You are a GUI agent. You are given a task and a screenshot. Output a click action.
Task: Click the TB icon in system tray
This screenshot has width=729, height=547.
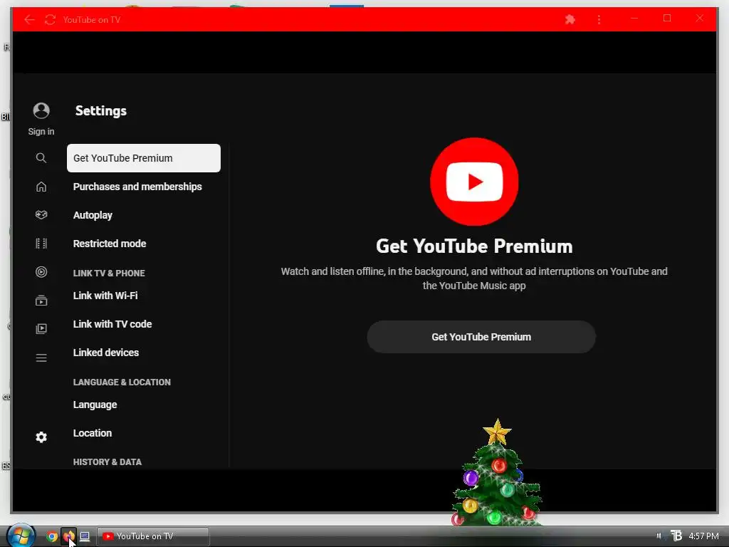click(x=676, y=536)
